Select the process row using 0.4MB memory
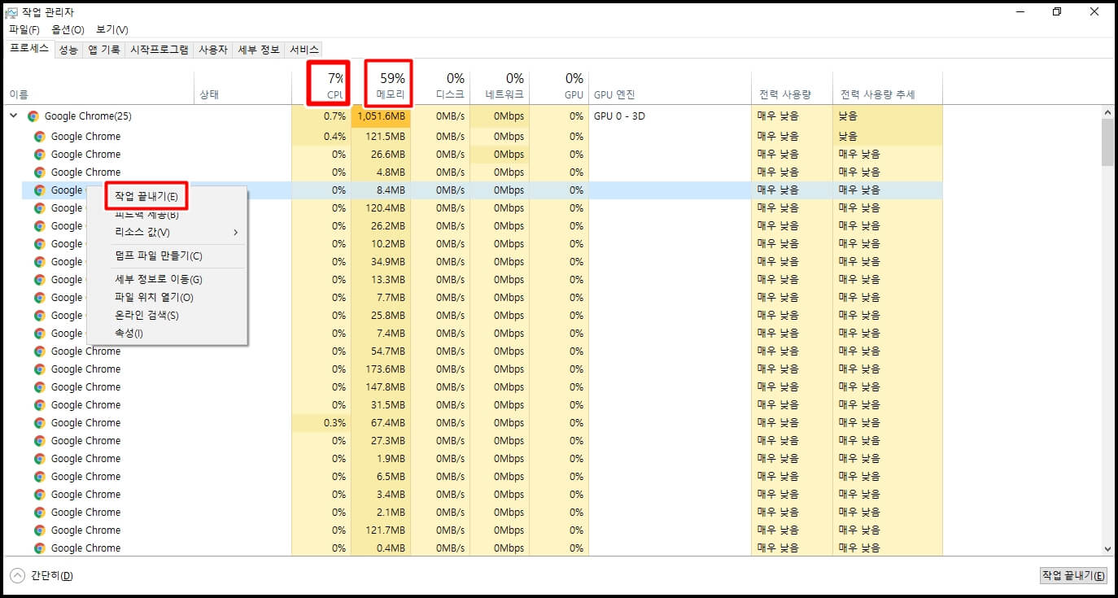1118x598 pixels. 474,548
